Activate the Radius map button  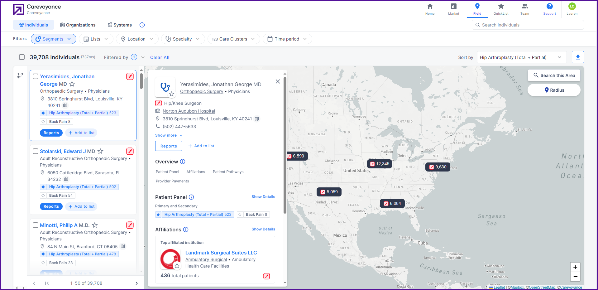point(554,90)
